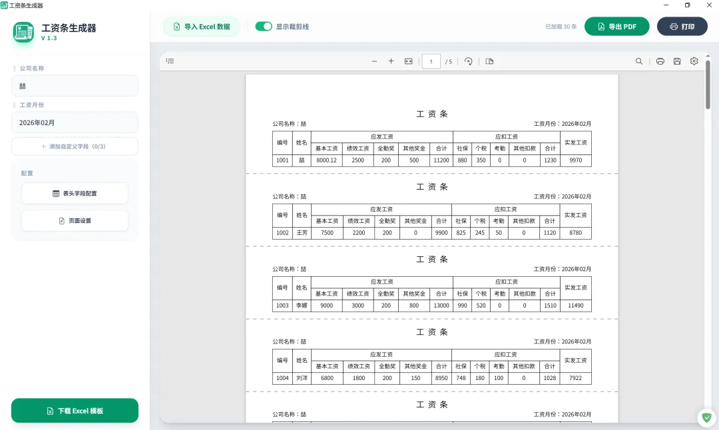The width and height of the screenshot is (719, 430).
Task: Click net pay value 11490
Action: pyautogui.click(x=575, y=306)
